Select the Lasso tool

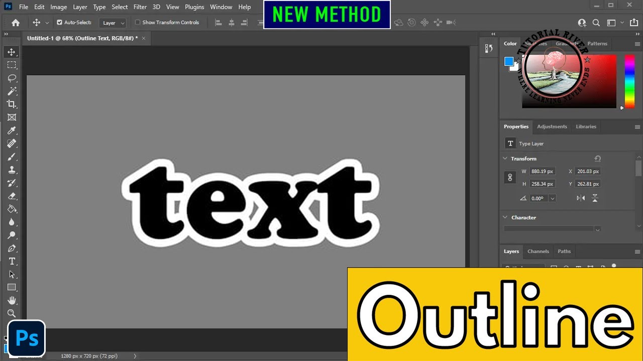[12, 78]
